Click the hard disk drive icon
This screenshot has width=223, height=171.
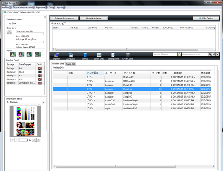9,32
